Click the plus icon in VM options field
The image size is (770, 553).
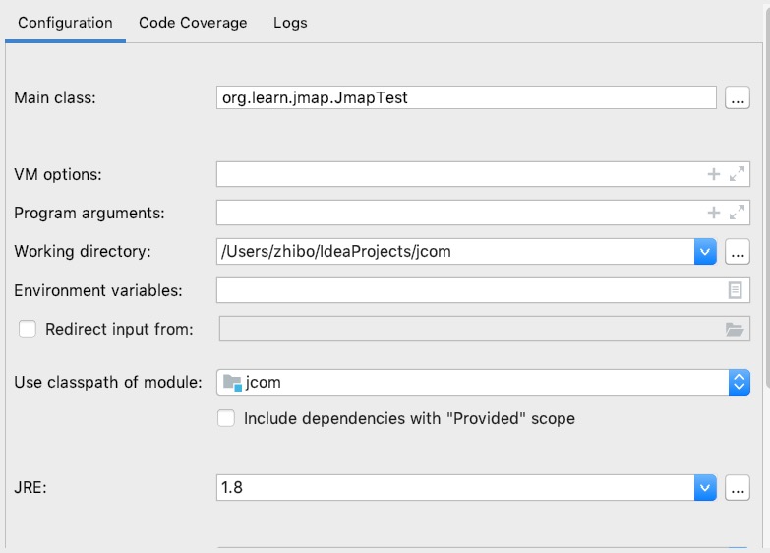[x=714, y=174]
